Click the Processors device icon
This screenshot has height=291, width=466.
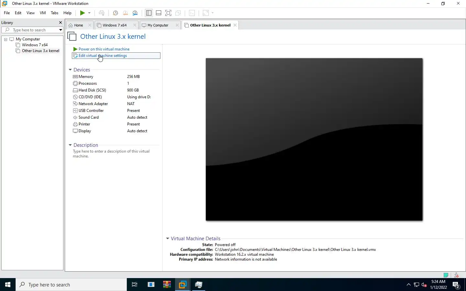[x=75, y=83]
